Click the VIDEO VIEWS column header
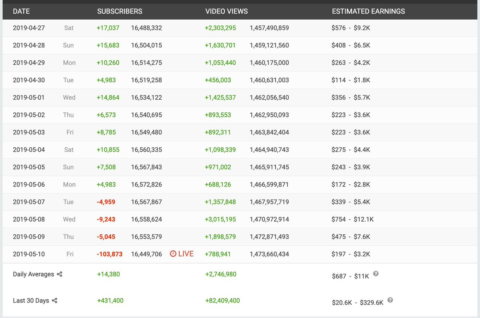 tap(226, 11)
